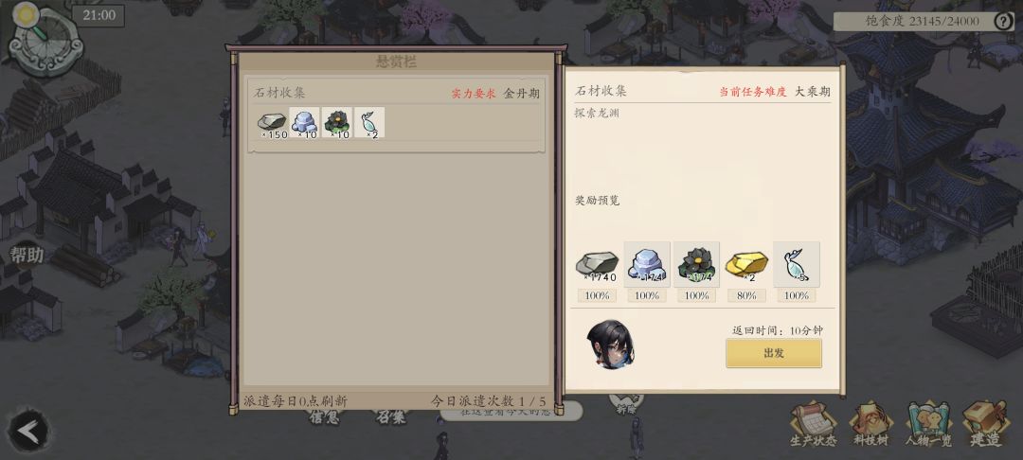Click the 饱食度 satiety bar
Image resolution: width=1023 pixels, height=460 pixels.
[x=924, y=21]
